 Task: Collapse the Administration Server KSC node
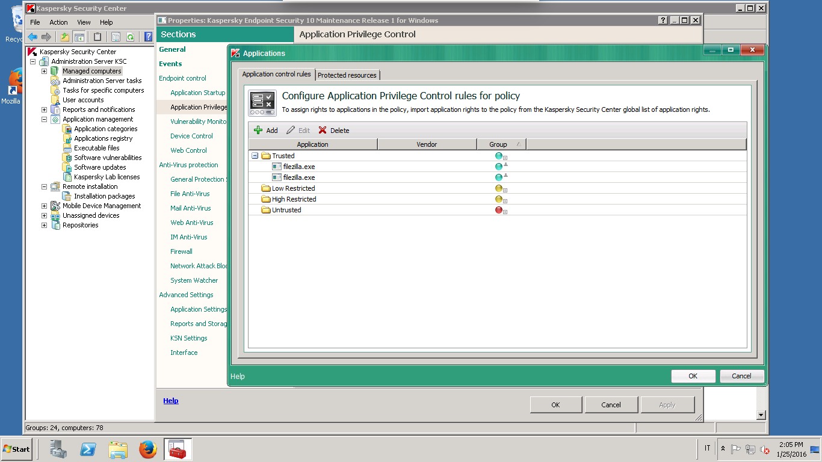point(32,61)
